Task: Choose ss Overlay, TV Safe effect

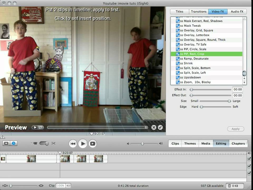Action: tap(207, 44)
